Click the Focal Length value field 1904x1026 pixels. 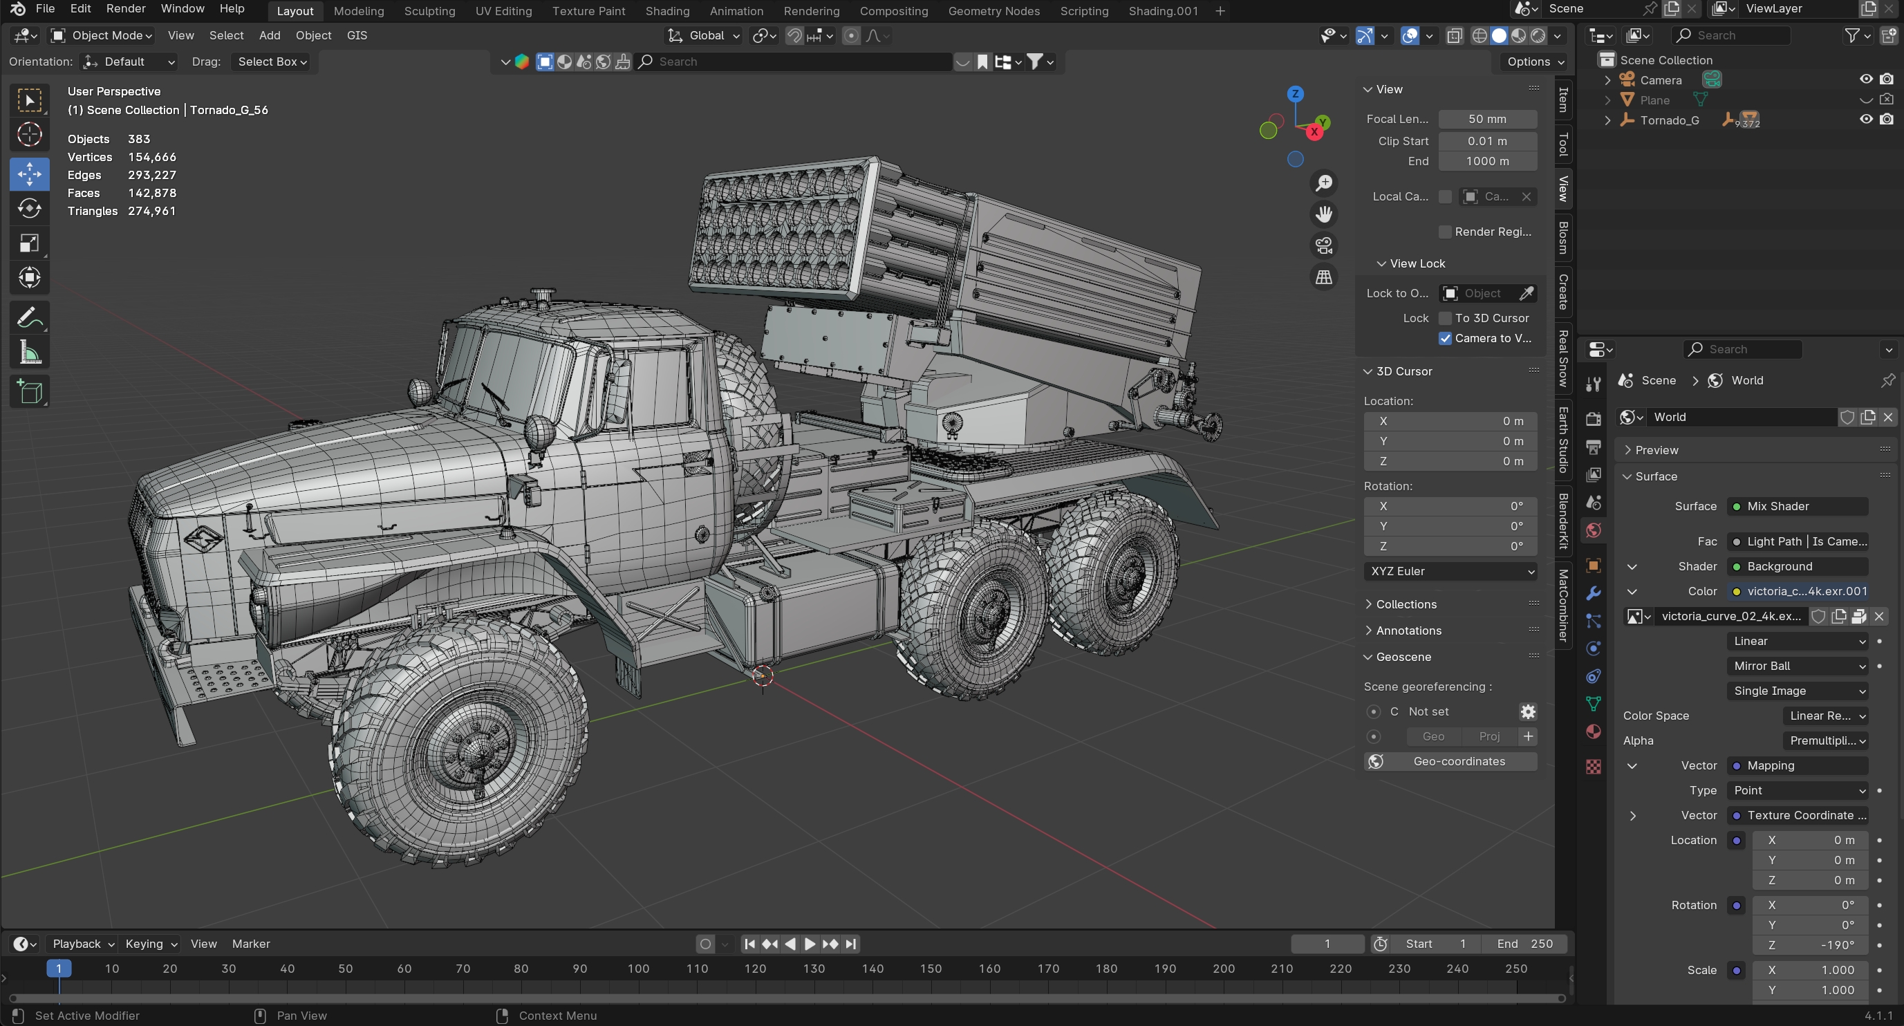click(x=1486, y=119)
